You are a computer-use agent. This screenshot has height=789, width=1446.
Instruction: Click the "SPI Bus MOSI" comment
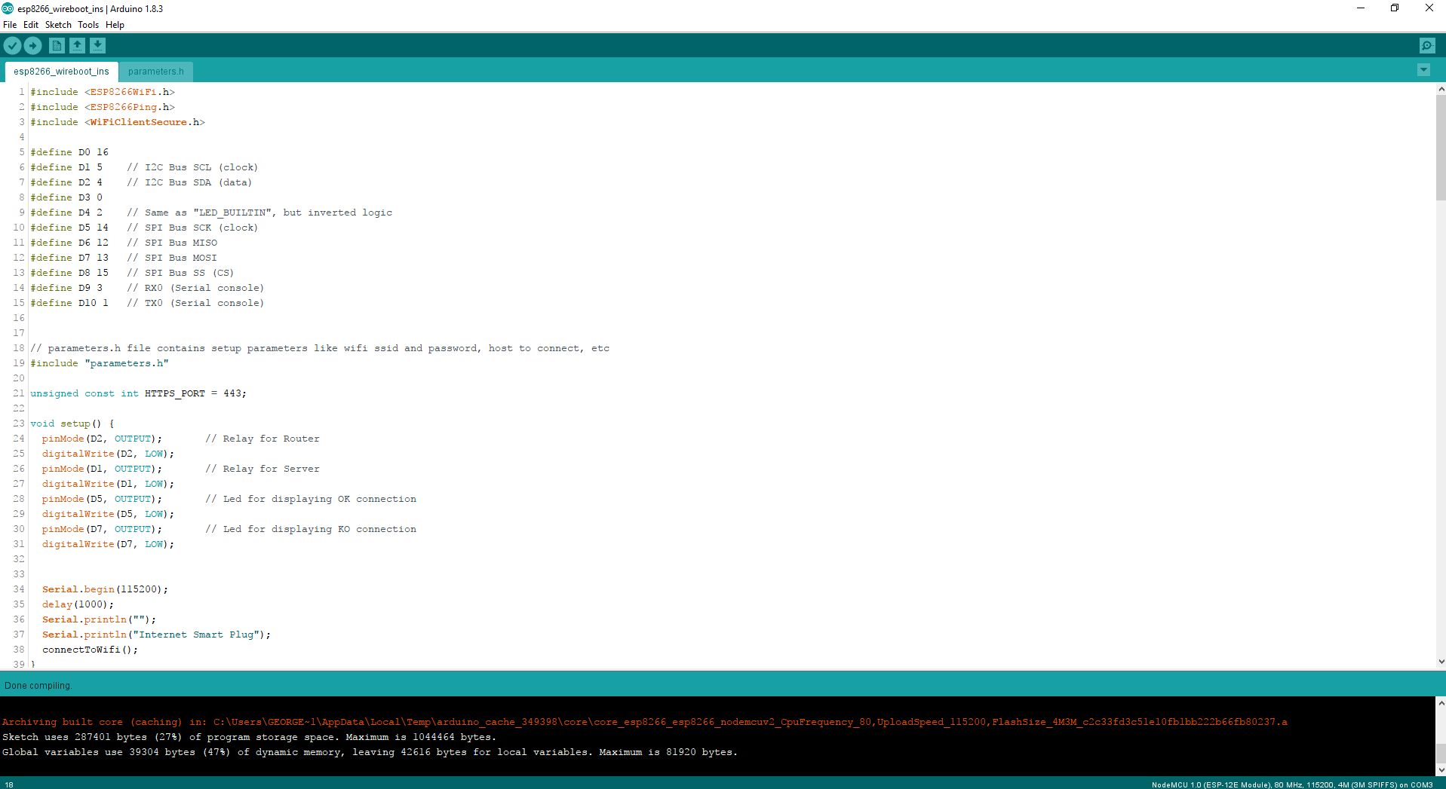coord(172,258)
